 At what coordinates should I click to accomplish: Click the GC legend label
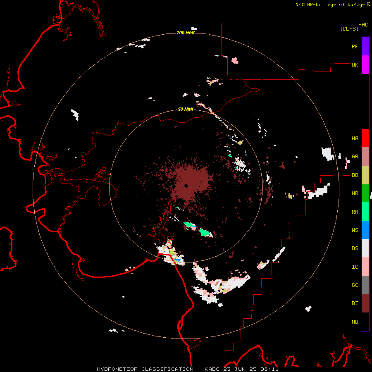coord(355,285)
